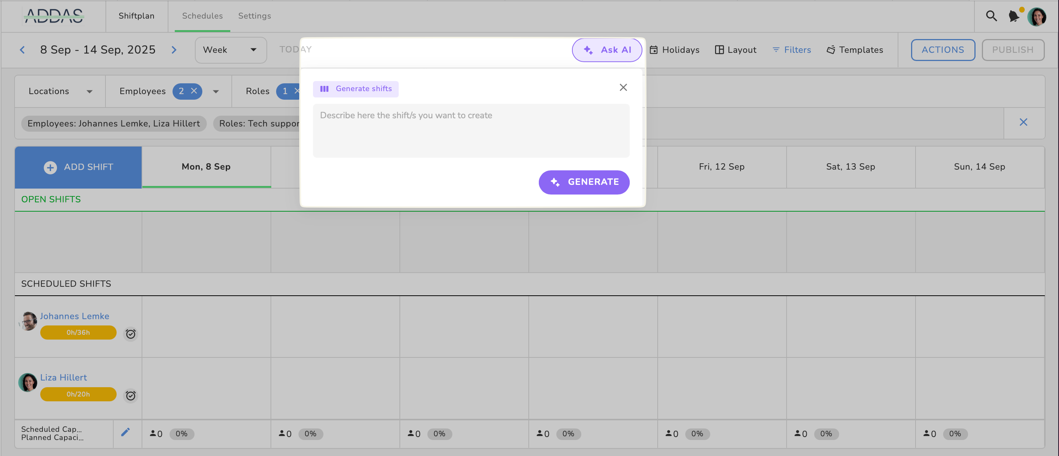Switch to the Settings tab

click(255, 16)
